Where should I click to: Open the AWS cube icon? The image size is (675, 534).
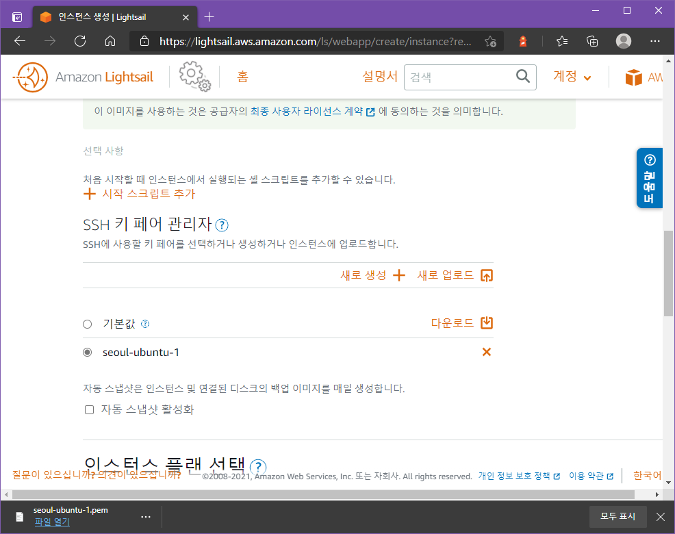(633, 77)
